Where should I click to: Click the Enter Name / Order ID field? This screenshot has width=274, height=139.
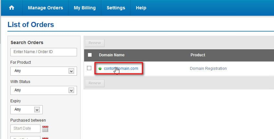point(44,52)
